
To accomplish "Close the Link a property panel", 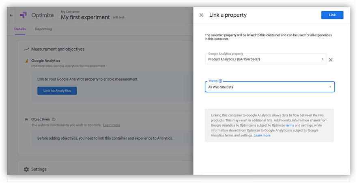I will click(201, 15).
